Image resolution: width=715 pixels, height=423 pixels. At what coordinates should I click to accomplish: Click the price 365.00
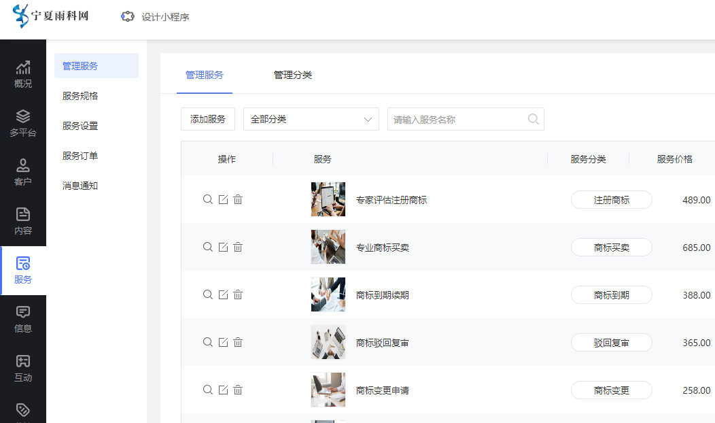tap(696, 343)
